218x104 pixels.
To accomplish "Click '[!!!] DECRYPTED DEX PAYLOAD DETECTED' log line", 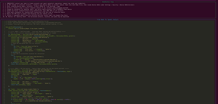I will coord(33,101).
